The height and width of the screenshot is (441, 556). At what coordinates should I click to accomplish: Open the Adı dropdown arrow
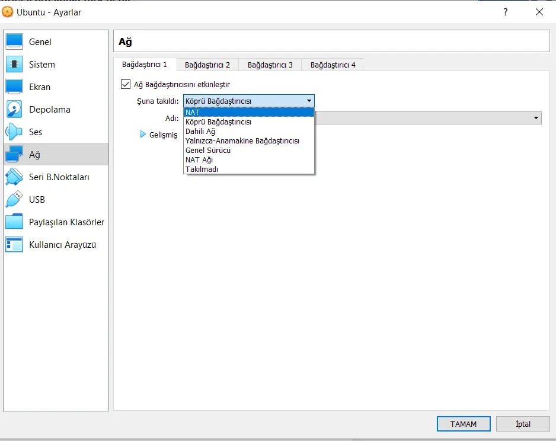click(x=536, y=118)
